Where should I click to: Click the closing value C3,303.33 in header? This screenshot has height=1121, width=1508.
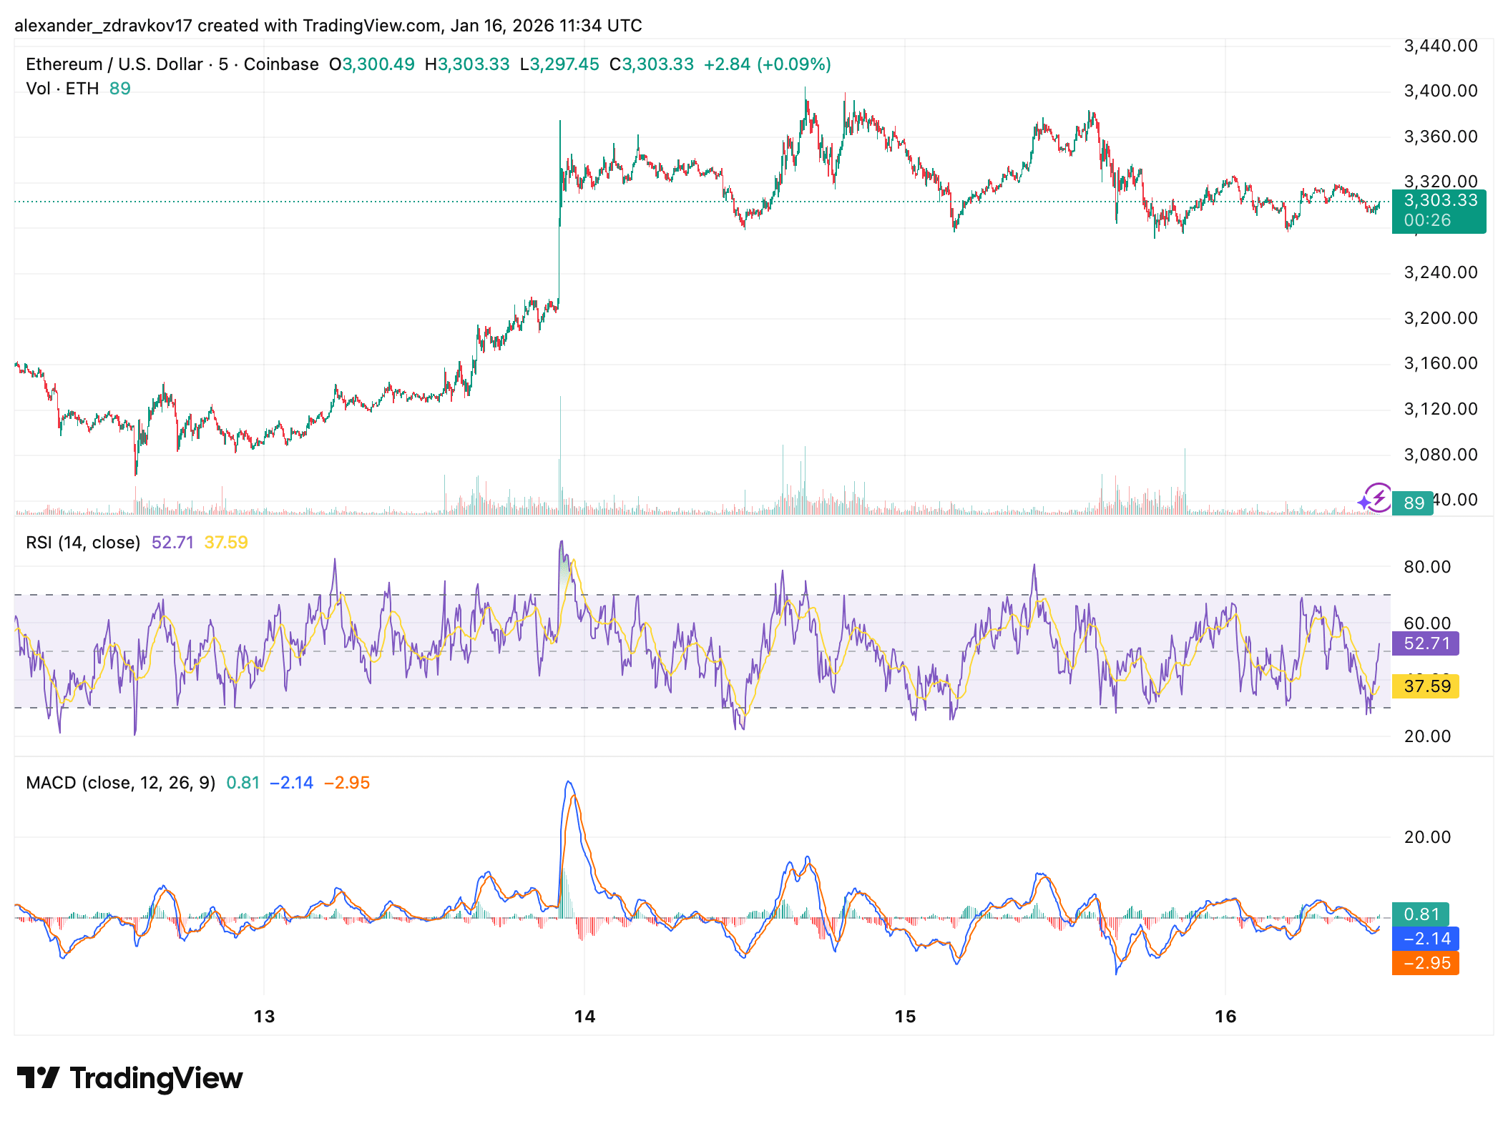[651, 64]
